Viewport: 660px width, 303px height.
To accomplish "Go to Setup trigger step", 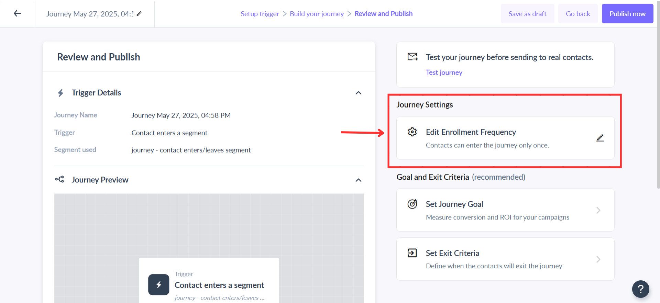I will [260, 14].
